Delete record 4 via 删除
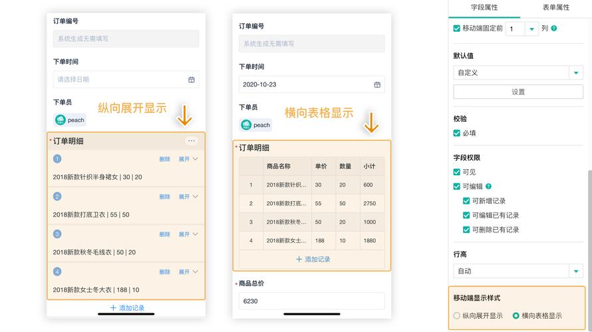592x332 pixels. (x=164, y=272)
